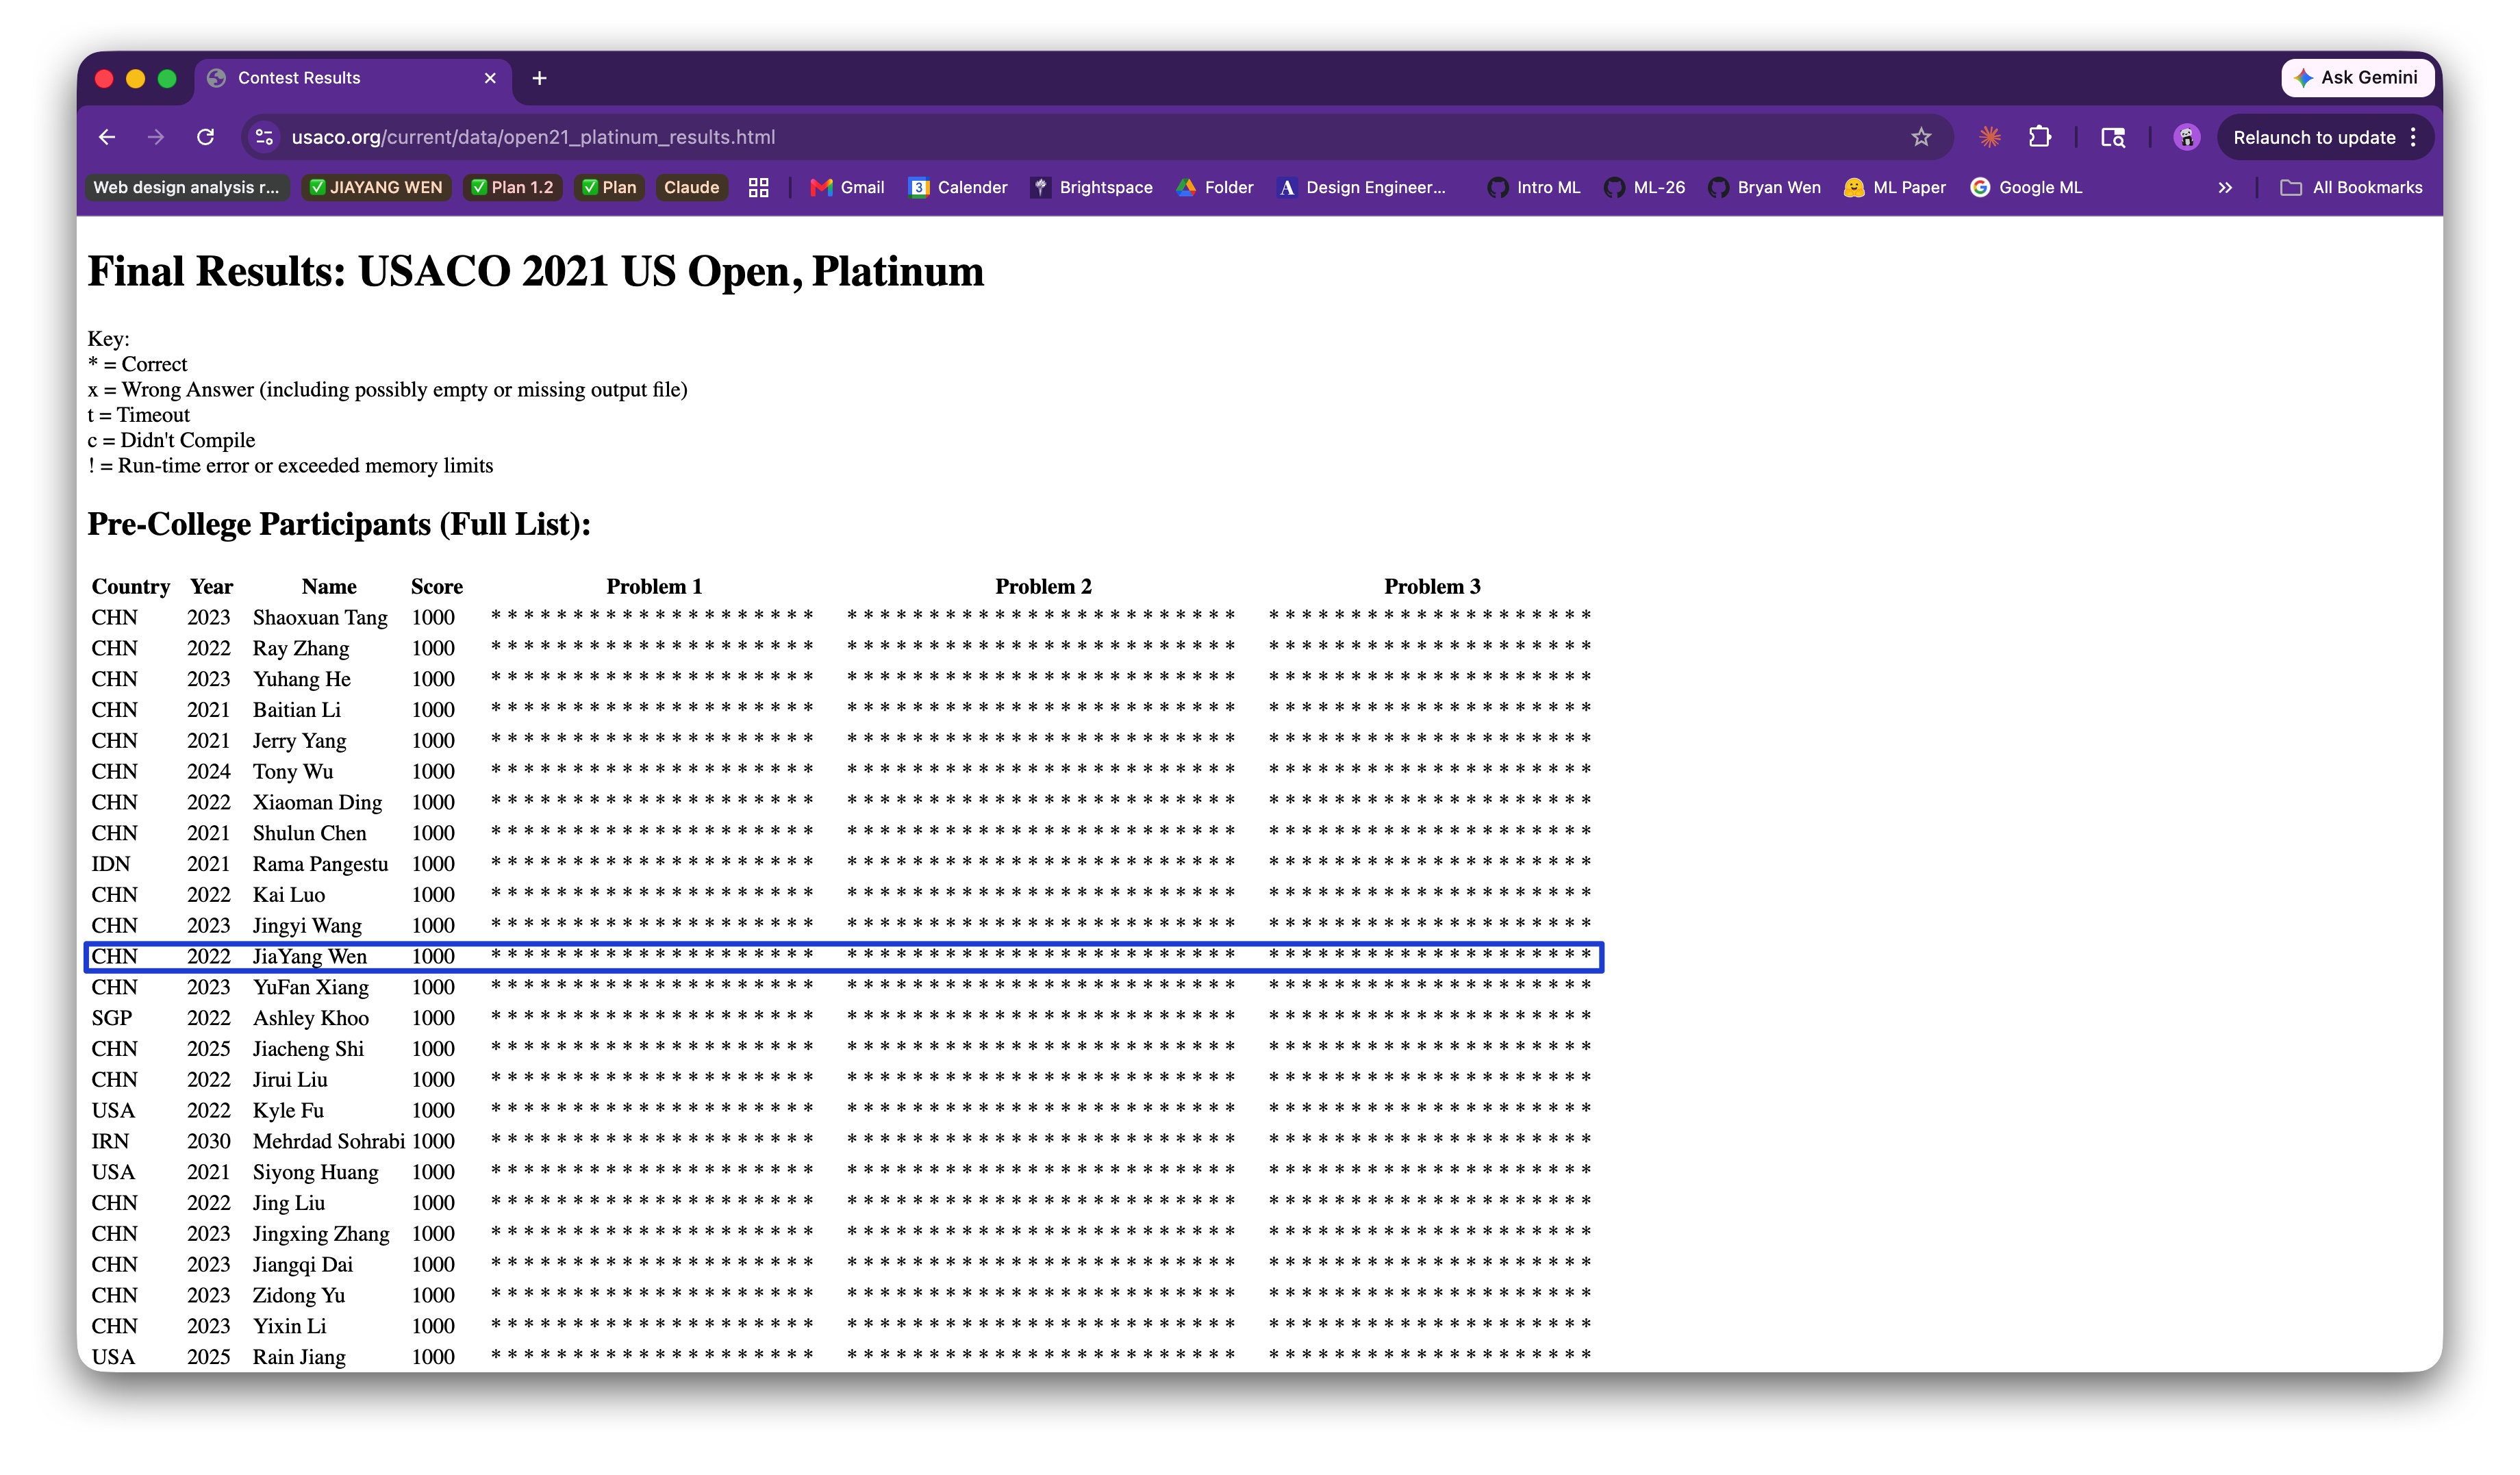Open the ML-26 GitHub bookmark
2520x1475 pixels.
(x=1644, y=187)
